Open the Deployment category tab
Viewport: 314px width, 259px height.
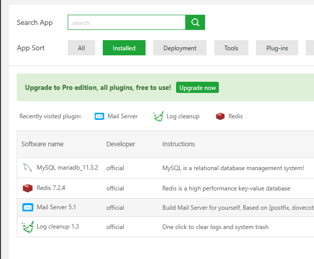(x=180, y=48)
